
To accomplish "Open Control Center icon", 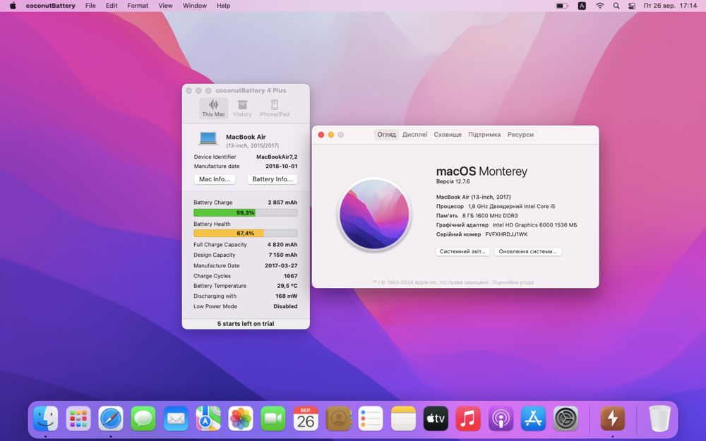I will coord(632,6).
